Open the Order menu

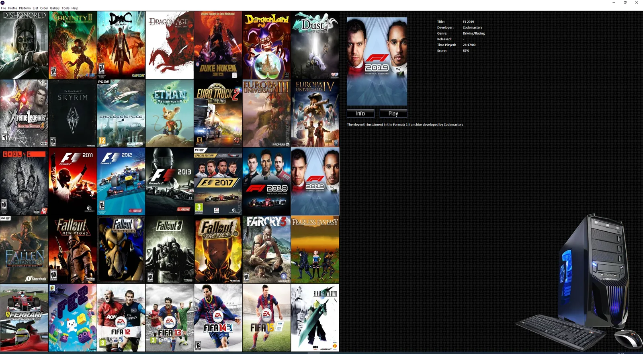[44, 8]
